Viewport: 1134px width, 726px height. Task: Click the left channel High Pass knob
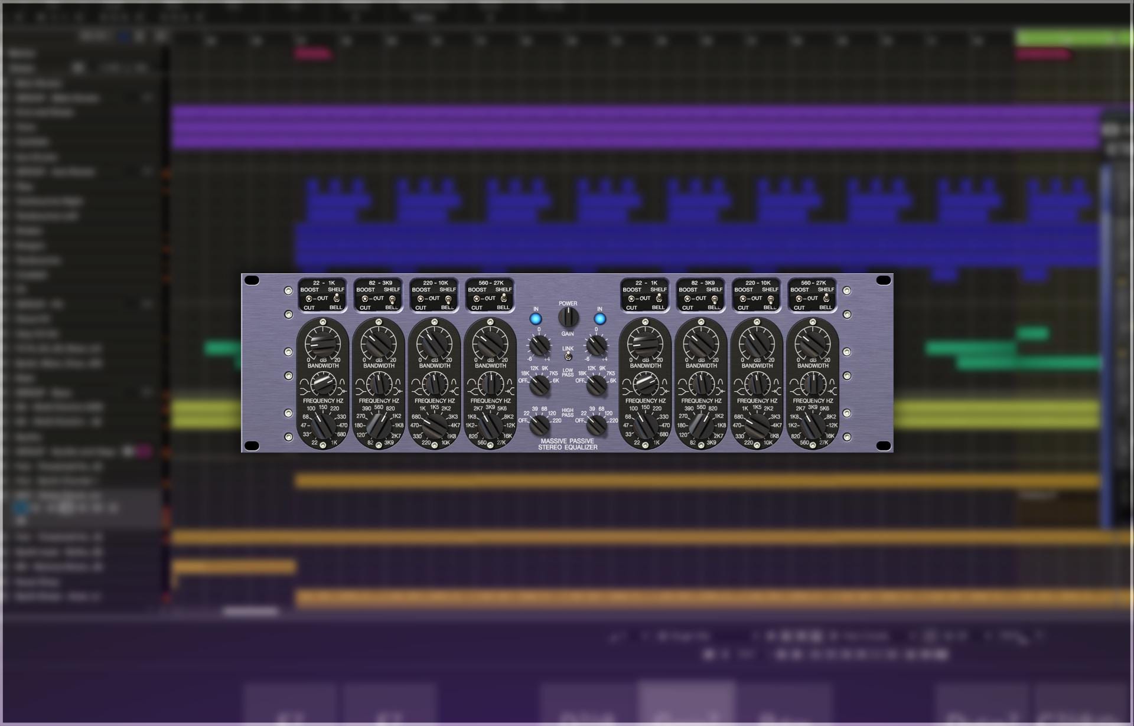[x=539, y=424]
